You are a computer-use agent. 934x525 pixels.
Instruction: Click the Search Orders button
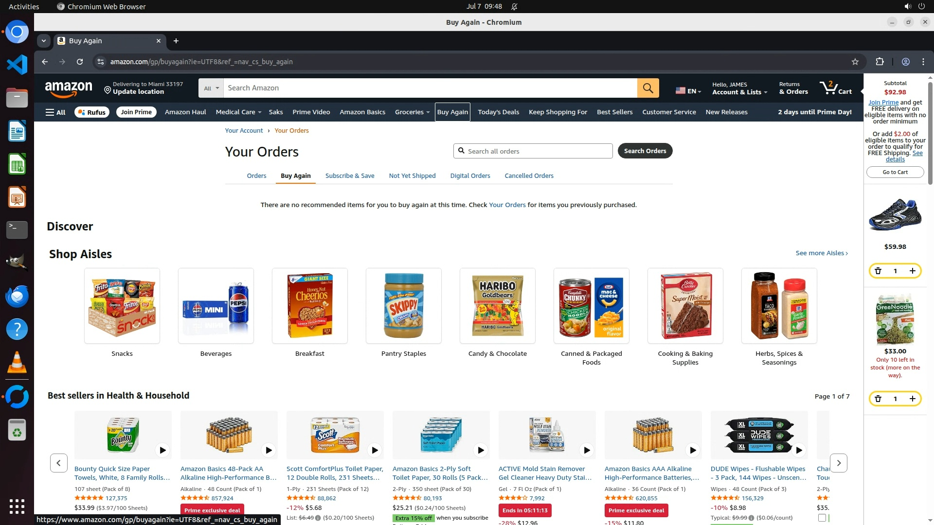click(645, 151)
